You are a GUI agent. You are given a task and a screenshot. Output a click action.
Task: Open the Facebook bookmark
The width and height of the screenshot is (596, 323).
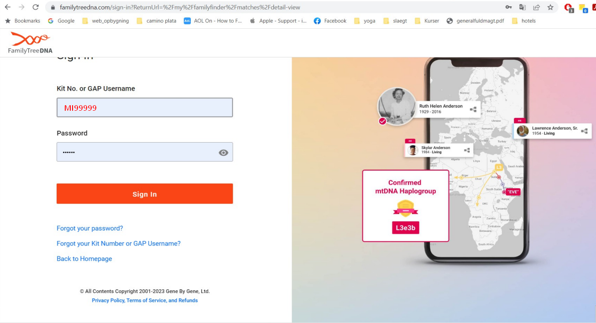pyautogui.click(x=330, y=21)
